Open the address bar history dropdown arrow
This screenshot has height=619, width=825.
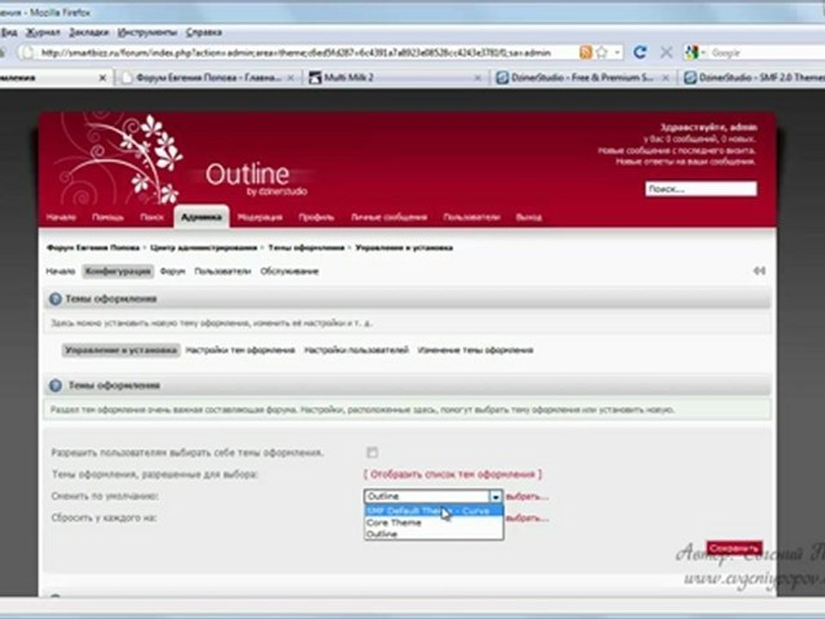pos(617,52)
